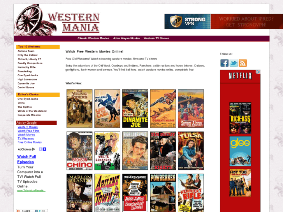
Task: Open The Young Riders poster
Action: coord(79,109)
